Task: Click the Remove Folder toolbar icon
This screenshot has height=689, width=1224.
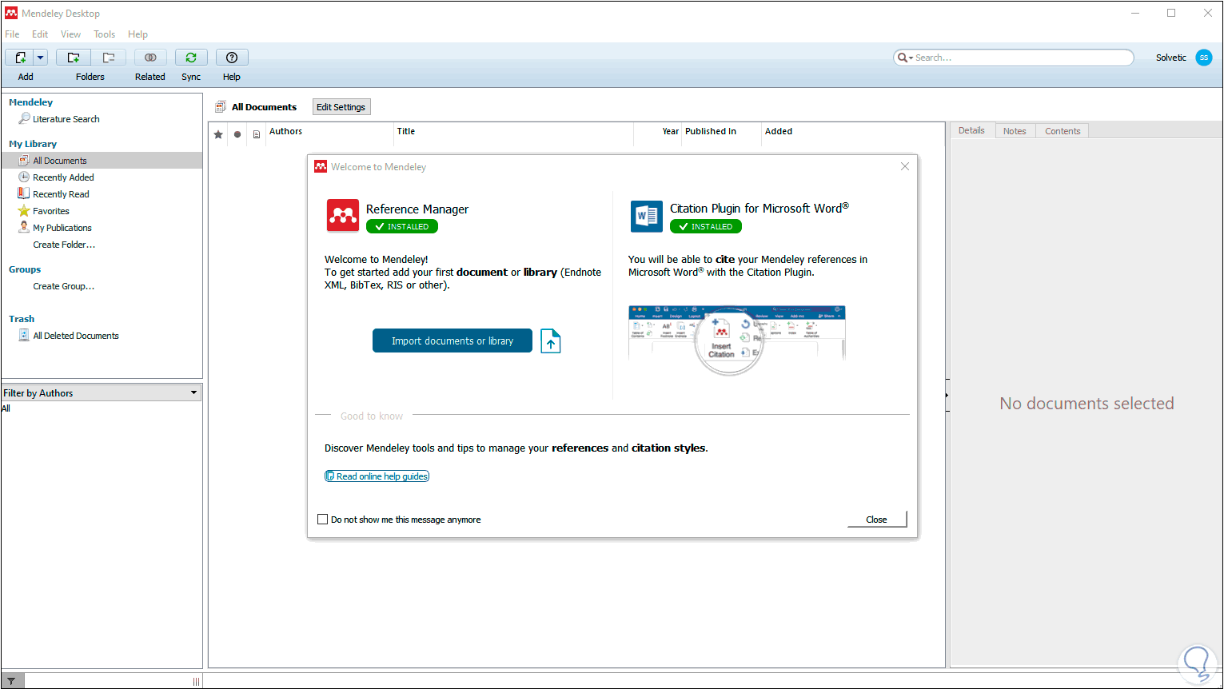Action: tap(108, 58)
